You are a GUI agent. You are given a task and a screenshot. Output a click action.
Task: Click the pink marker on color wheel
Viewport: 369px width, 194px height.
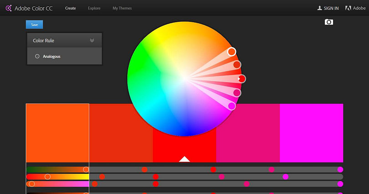237,93
